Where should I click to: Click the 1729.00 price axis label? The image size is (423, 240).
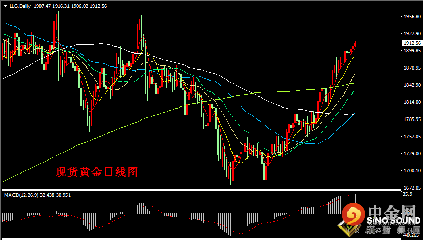[x=412, y=154]
